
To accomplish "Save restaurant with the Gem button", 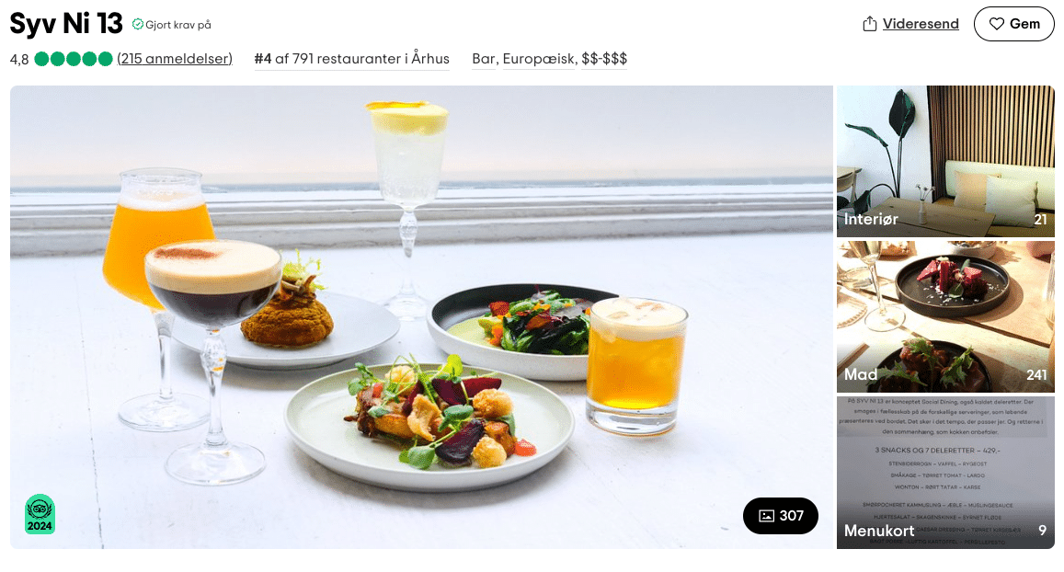I will tap(1013, 24).
